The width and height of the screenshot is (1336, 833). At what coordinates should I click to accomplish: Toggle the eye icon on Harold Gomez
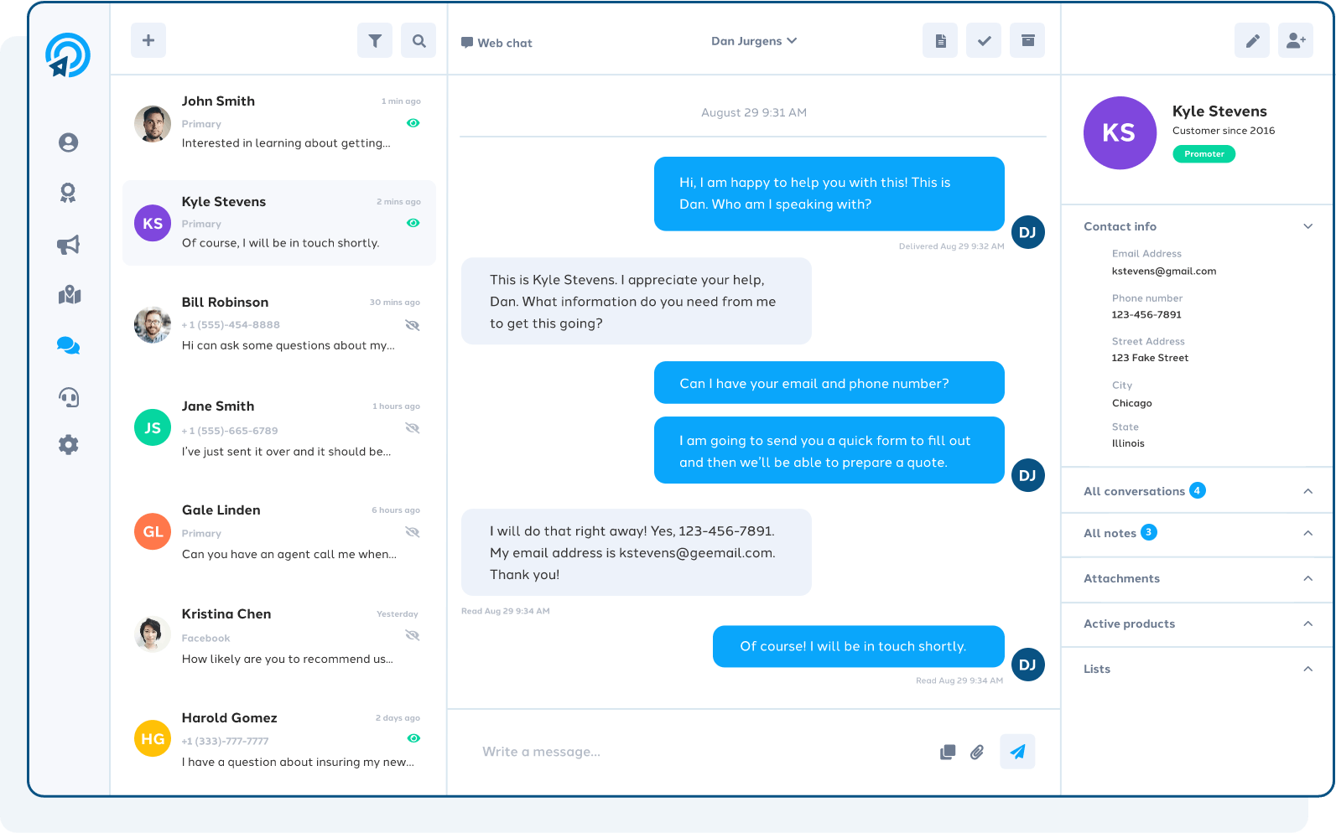413,738
